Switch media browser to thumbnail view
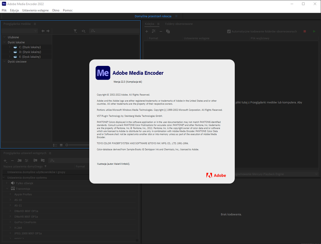 pos(61,145)
